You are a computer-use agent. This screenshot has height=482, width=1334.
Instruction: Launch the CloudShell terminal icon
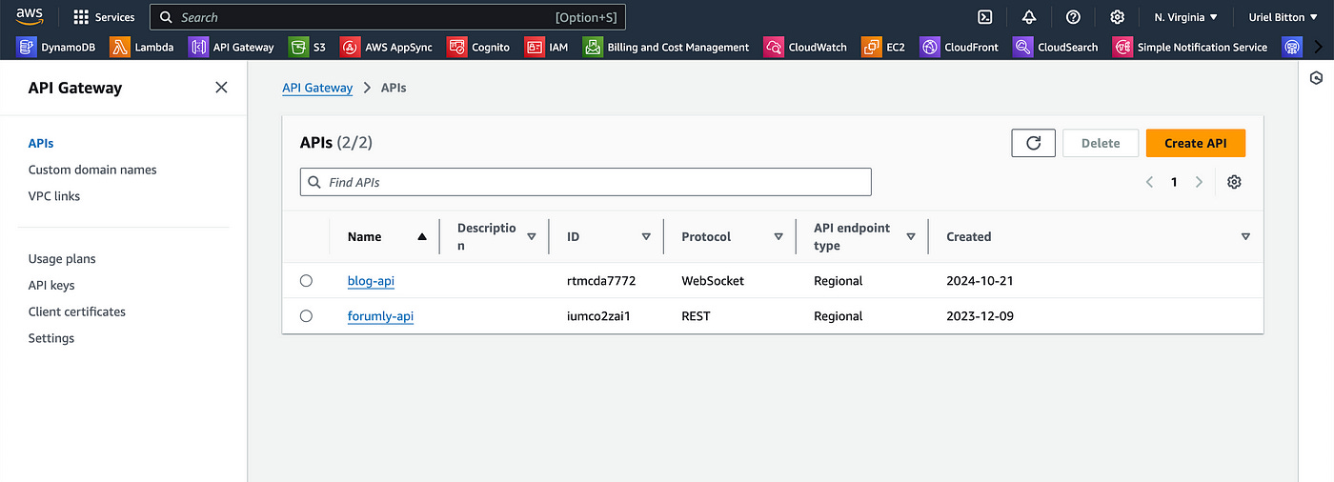[985, 17]
